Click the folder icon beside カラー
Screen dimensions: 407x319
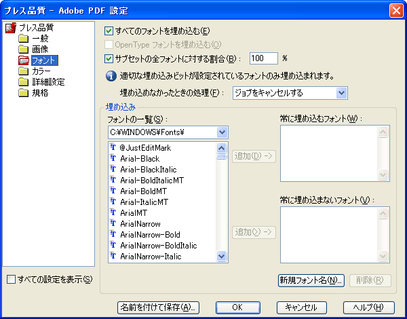pyautogui.click(x=23, y=71)
